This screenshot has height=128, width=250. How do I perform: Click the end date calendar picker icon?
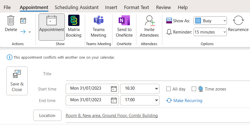tap(114, 100)
